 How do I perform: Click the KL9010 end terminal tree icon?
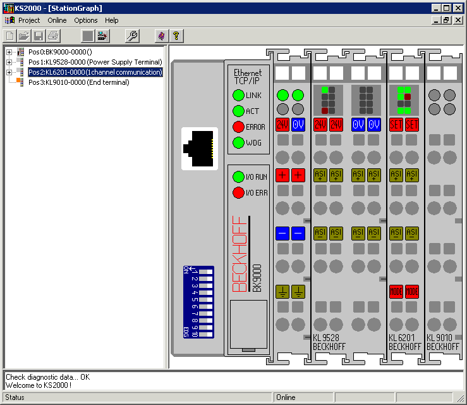point(21,82)
